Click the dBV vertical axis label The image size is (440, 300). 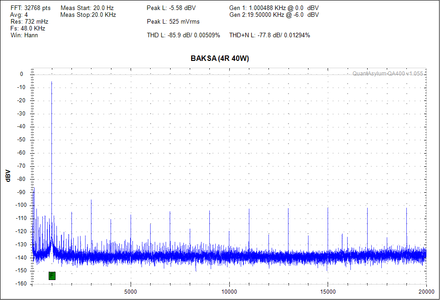(8, 176)
